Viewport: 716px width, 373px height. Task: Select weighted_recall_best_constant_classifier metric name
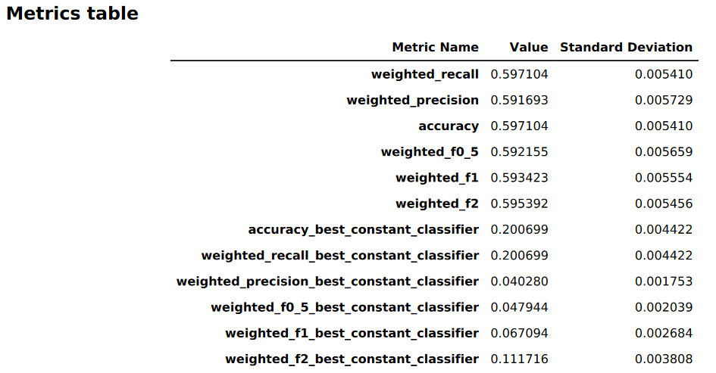point(339,255)
